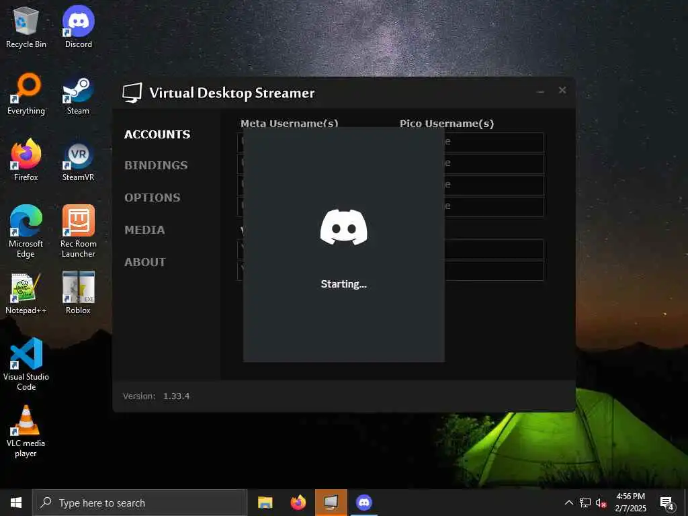The height and width of the screenshot is (516, 688).
Task: Click the muted volume tray icon
Action: click(601, 503)
